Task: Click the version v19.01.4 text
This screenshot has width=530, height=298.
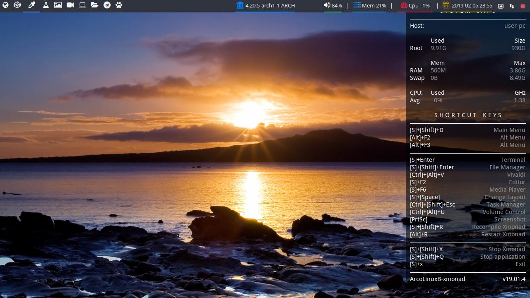Action: point(514,279)
